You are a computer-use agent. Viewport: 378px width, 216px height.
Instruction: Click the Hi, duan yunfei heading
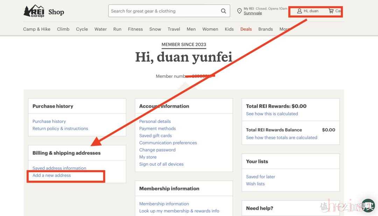(184, 57)
